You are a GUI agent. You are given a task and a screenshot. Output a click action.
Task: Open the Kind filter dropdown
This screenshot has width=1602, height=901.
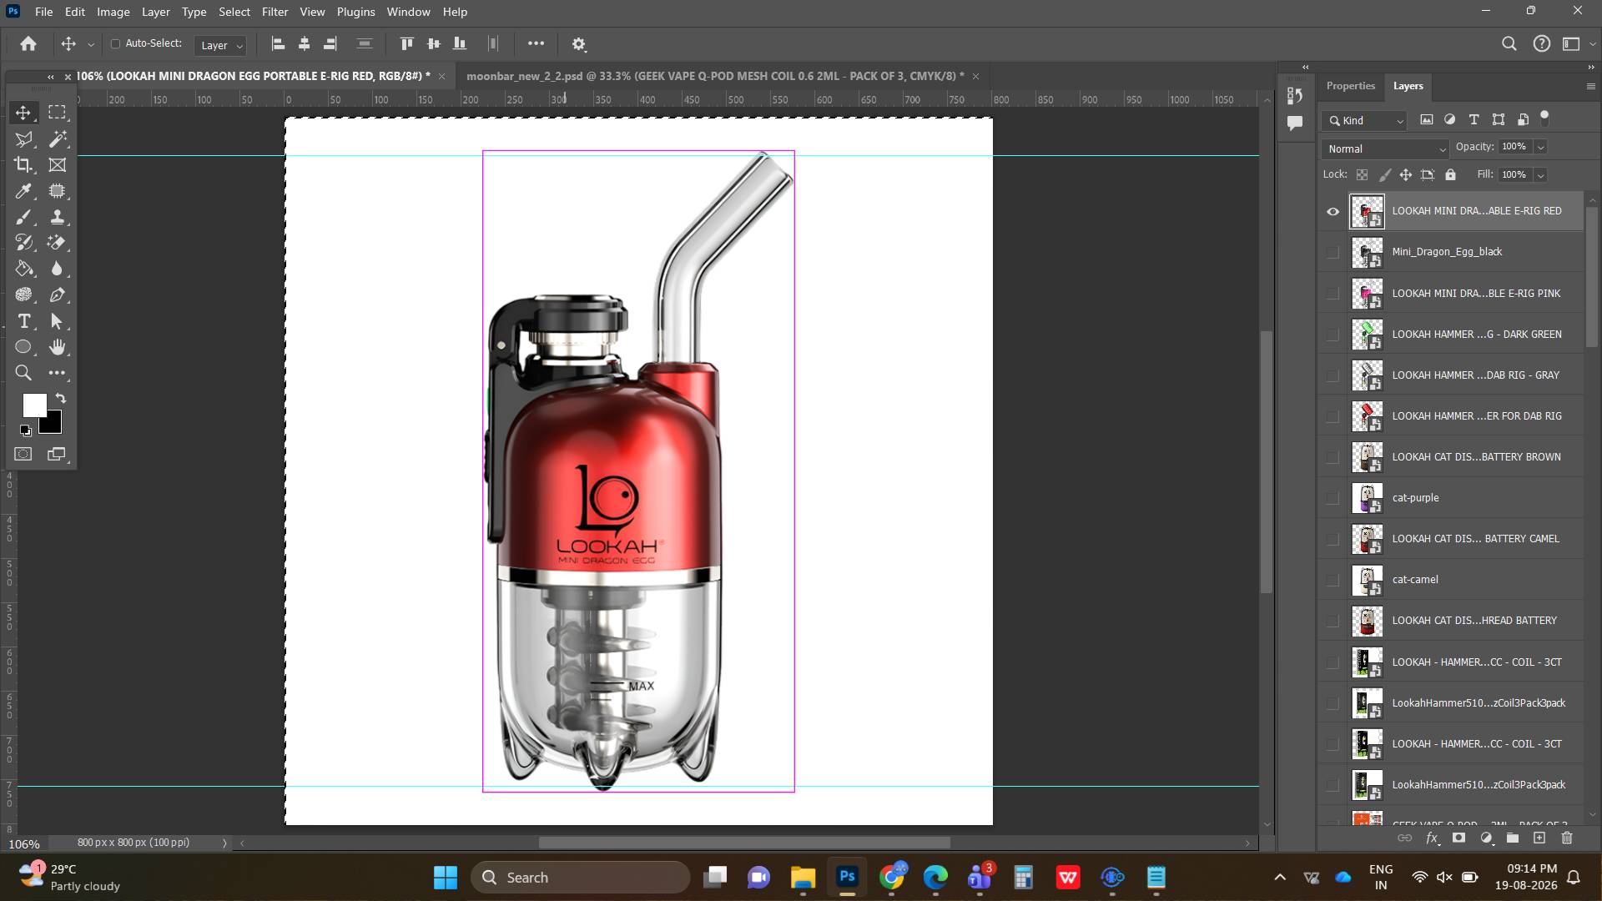click(x=1364, y=120)
